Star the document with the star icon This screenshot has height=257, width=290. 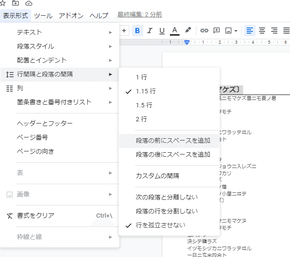(3, 3)
